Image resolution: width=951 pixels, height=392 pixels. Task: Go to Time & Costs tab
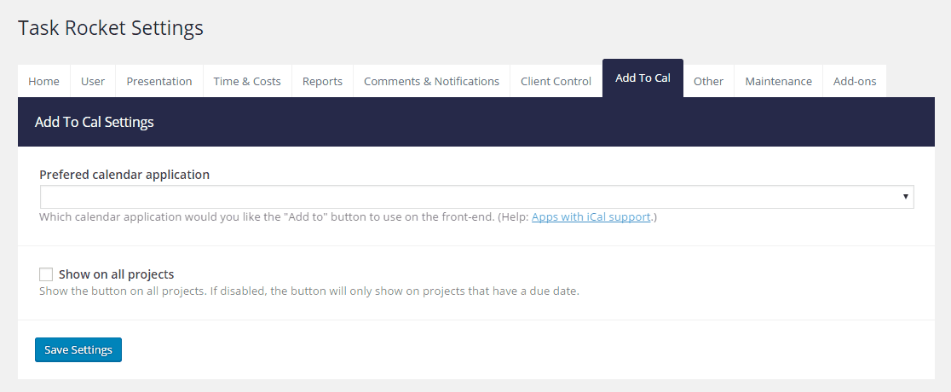(247, 81)
